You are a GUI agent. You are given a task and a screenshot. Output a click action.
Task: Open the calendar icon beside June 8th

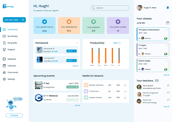coord(168,23)
